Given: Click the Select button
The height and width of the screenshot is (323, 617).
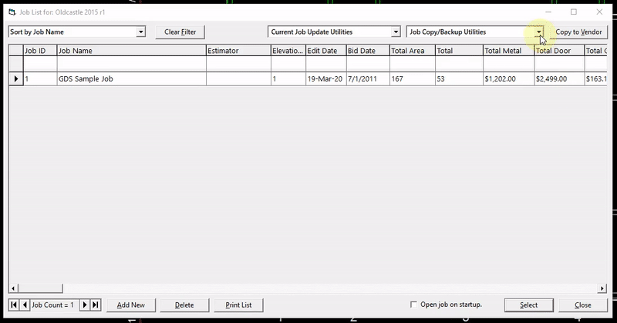Looking at the screenshot, I should coord(528,305).
